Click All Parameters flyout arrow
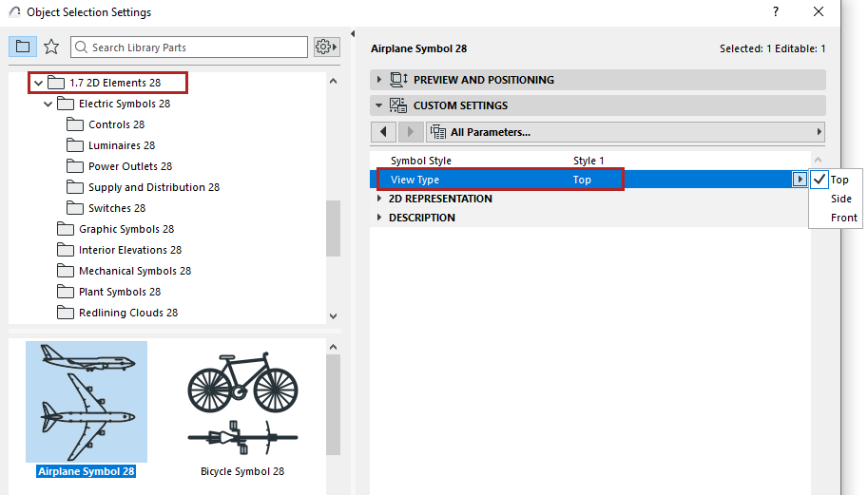This screenshot has width=868, height=495. (x=820, y=132)
